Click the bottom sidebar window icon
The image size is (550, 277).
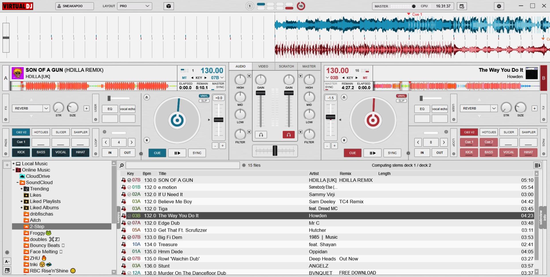click(x=7, y=270)
